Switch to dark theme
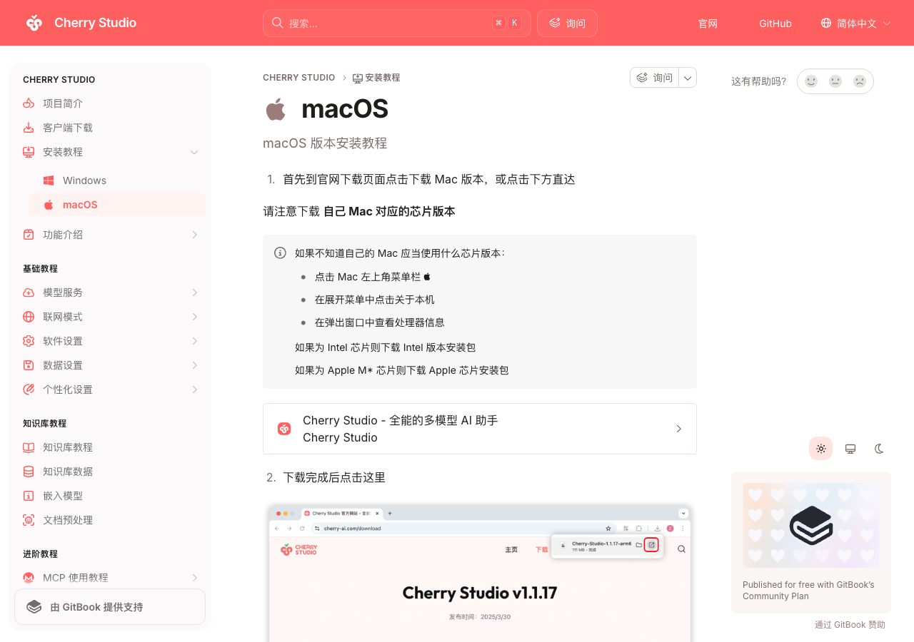This screenshot has height=642, width=914. (879, 449)
